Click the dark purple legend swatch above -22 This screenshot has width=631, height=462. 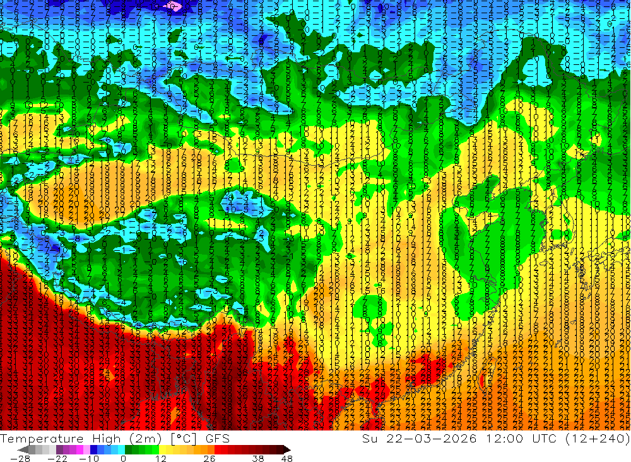59,450
